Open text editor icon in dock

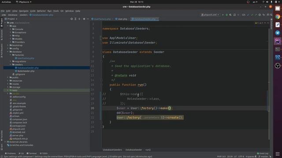point(278,25)
